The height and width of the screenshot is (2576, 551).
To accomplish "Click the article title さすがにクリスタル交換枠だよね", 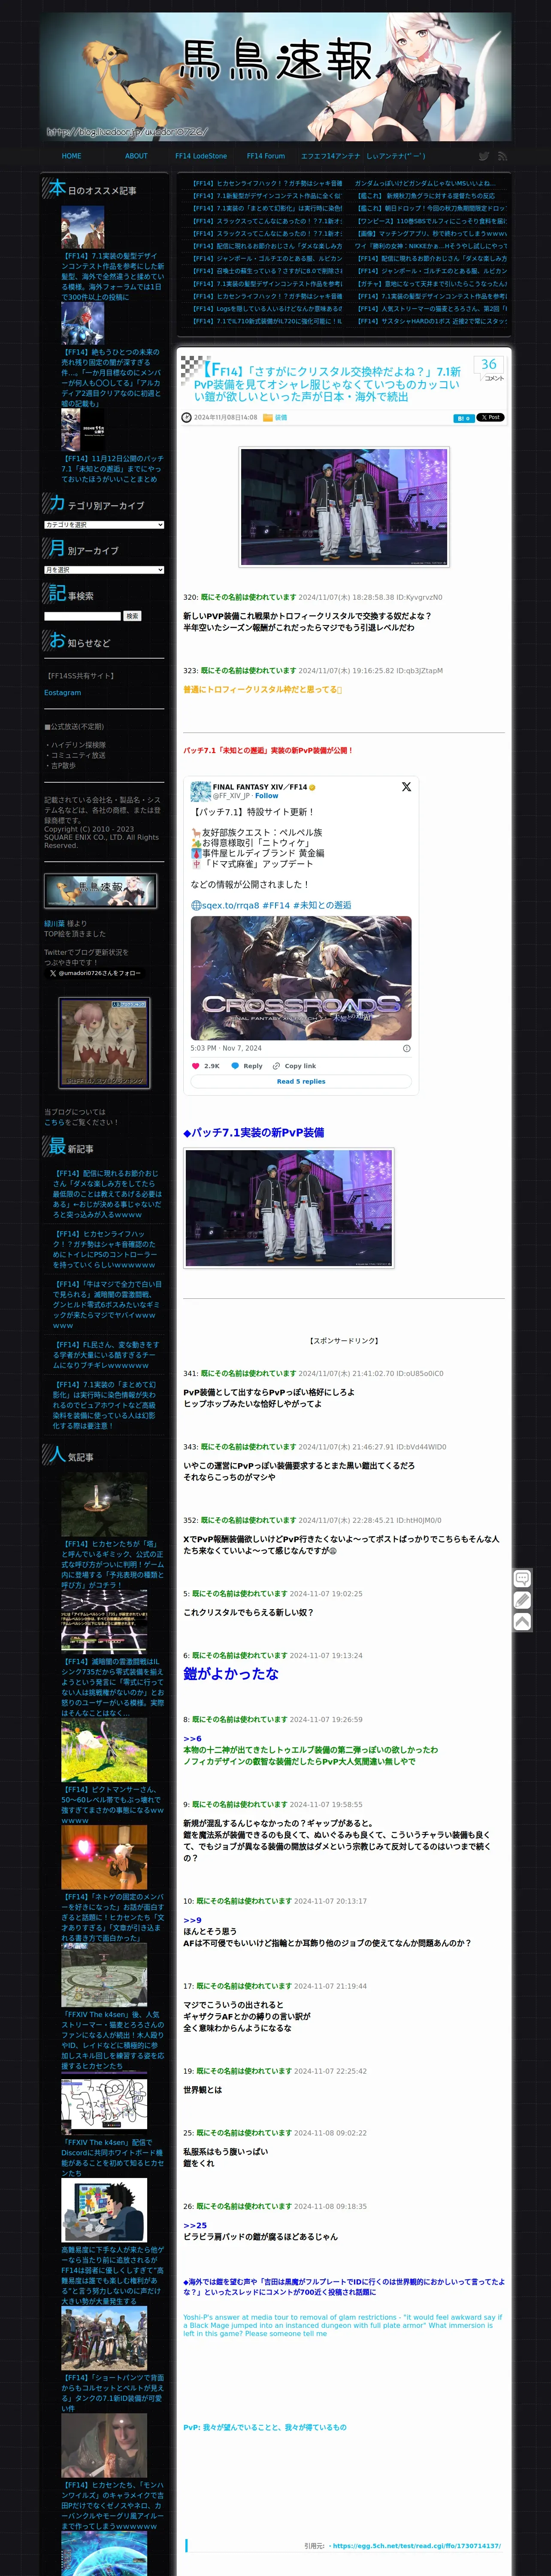I will 328,384.
